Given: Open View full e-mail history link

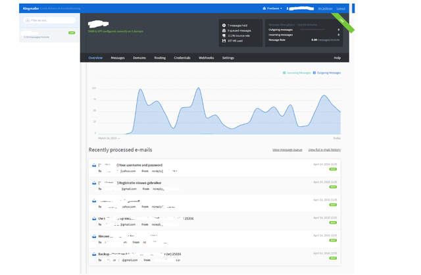Looking at the screenshot, I should click(x=324, y=150).
